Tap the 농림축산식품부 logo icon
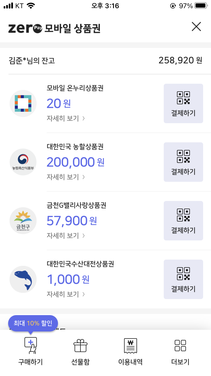Viewport: 211px width, 376px height. [x=23, y=162]
